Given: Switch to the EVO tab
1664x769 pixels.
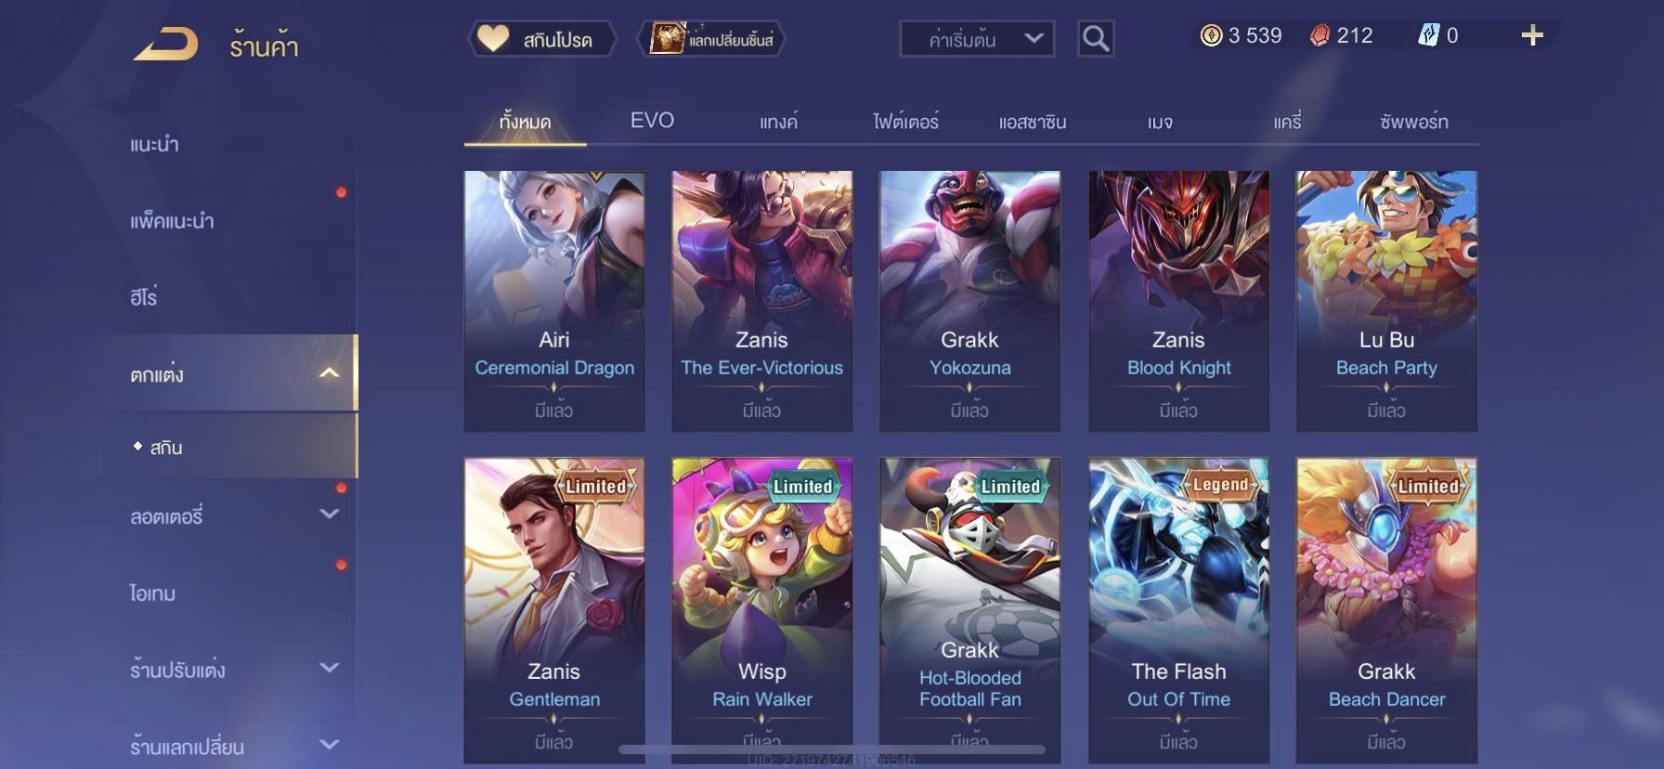Looking at the screenshot, I should [x=652, y=121].
